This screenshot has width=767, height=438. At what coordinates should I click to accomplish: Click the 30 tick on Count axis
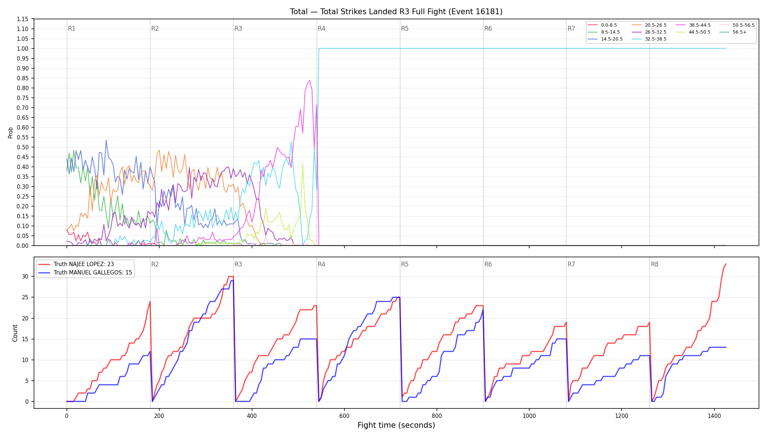(25, 276)
